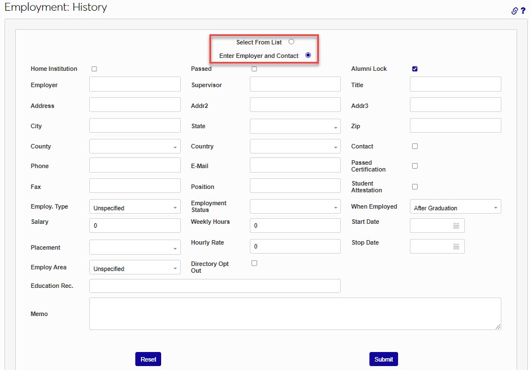
Task: Open the Start Date calendar picker
Action: (456, 225)
